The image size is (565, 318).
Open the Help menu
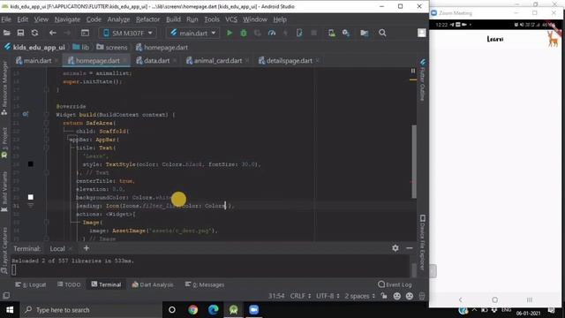click(x=280, y=19)
